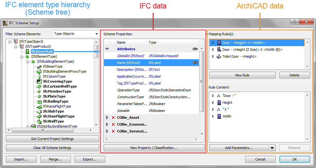Expand the COBie_Asset property group

pos(107,118)
